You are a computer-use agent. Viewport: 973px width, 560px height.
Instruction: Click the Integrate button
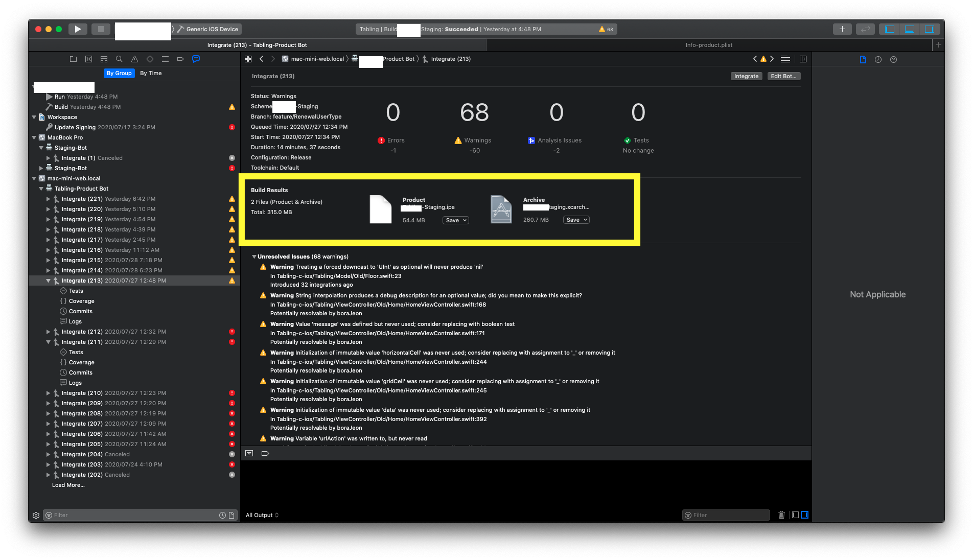[746, 76]
